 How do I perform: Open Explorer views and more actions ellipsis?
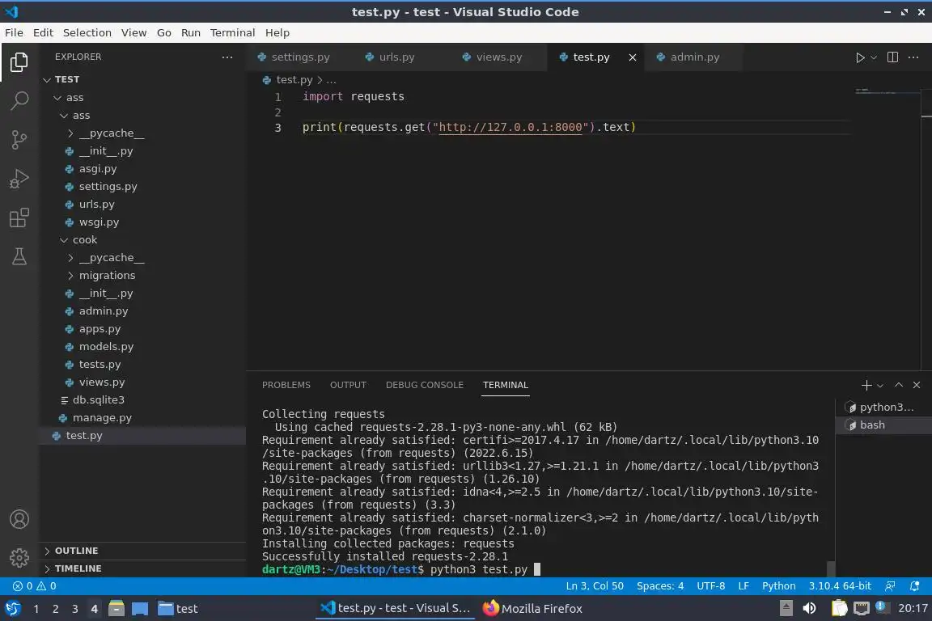(227, 57)
